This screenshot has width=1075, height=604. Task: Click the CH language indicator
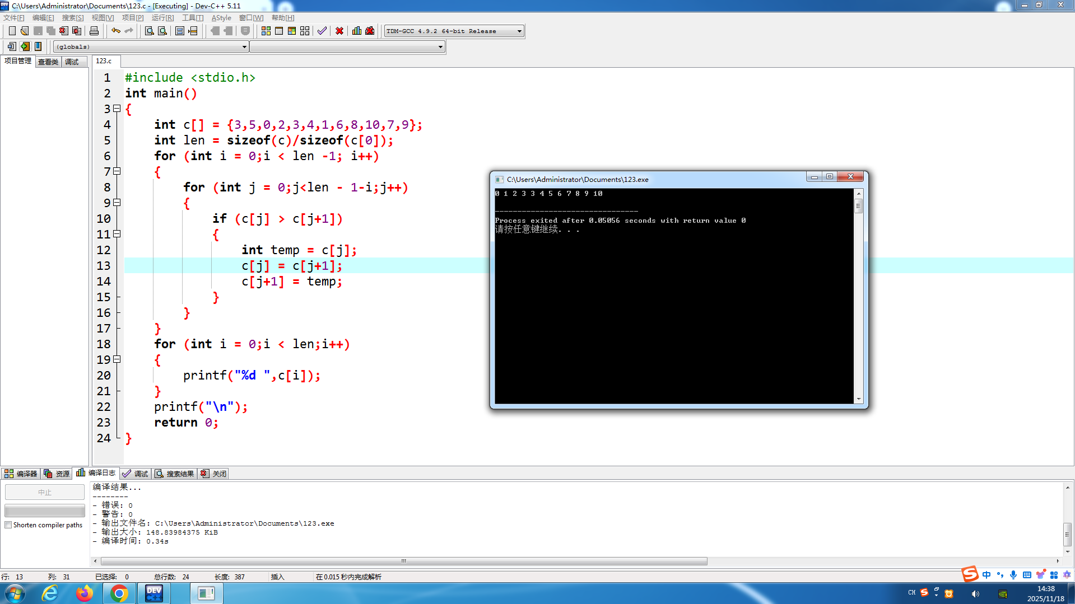coord(912,592)
